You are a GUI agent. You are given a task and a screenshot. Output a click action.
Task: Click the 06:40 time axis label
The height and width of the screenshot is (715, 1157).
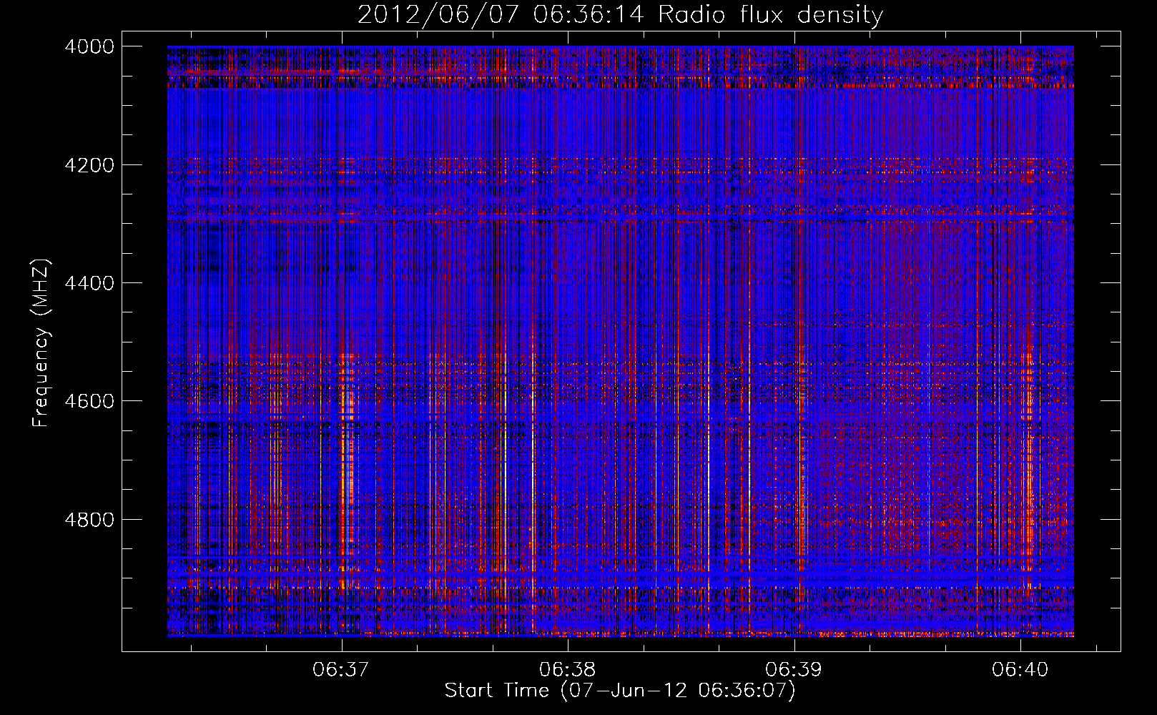point(1020,669)
